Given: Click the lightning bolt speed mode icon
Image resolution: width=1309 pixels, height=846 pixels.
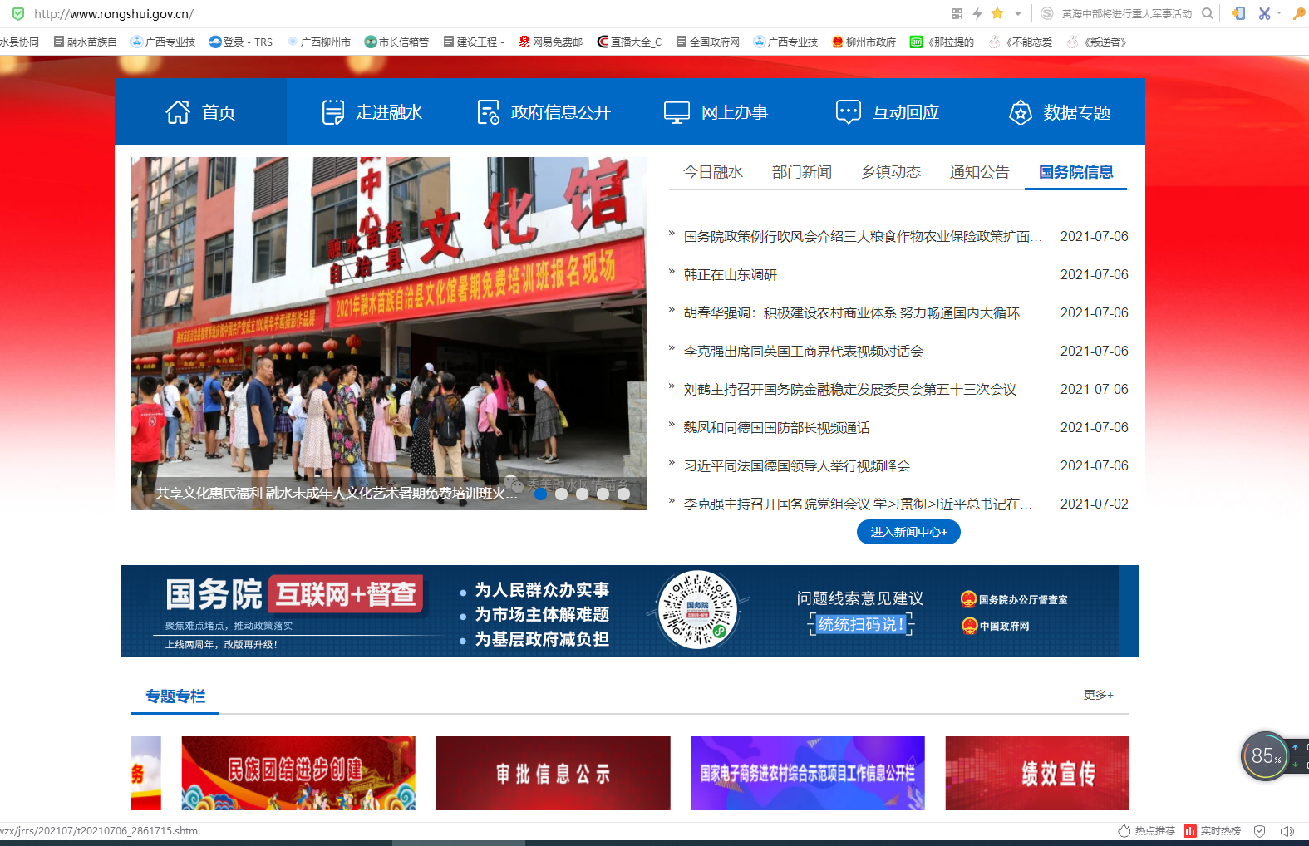Looking at the screenshot, I should [977, 13].
